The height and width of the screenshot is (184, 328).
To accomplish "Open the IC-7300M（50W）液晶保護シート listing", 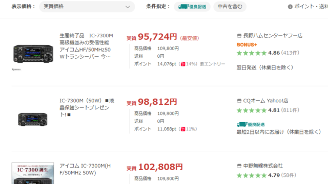I will point(87,108).
